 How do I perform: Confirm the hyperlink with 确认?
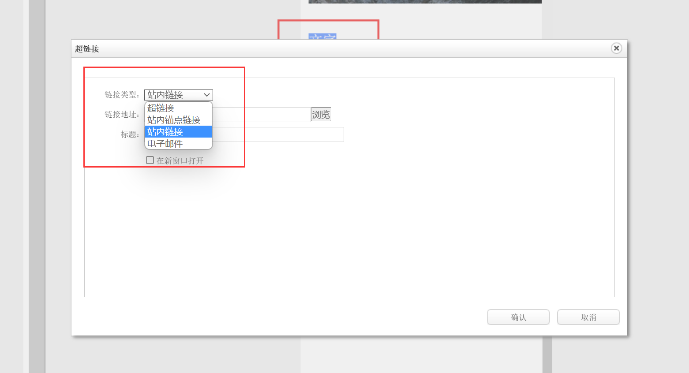point(518,317)
